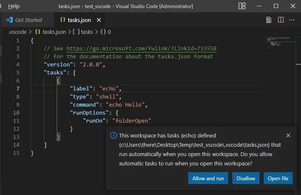Click the .vscode breadcrumb folder
301x195 pixels.
click(17, 32)
